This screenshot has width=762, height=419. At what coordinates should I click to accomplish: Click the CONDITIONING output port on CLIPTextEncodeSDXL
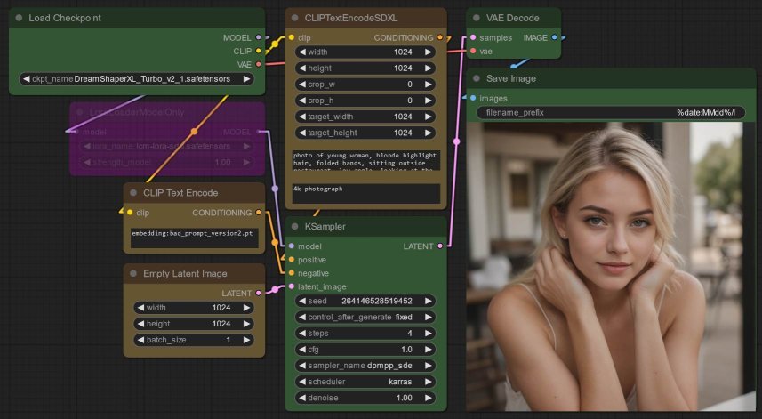coord(440,37)
